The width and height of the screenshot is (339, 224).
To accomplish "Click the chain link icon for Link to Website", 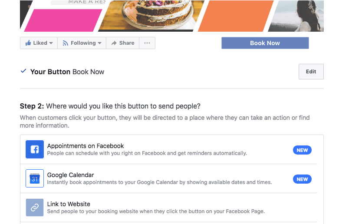I will pyautogui.click(x=35, y=208).
